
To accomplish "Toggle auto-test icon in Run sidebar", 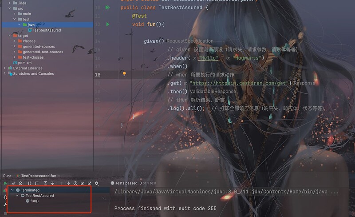I will (5, 197).
